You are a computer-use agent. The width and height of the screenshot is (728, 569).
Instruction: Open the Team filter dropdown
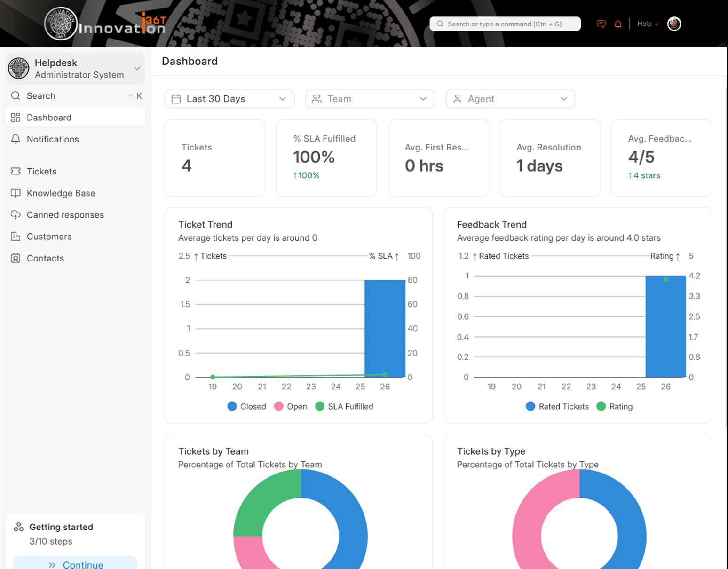pyautogui.click(x=370, y=99)
